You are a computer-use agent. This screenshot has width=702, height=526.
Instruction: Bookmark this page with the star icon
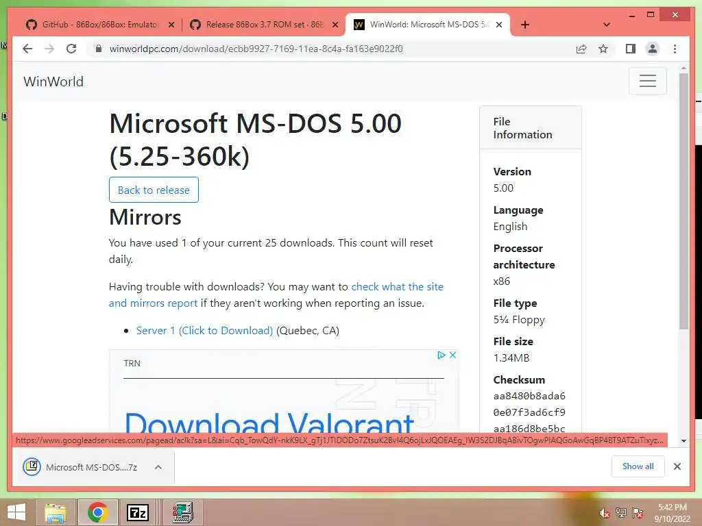pos(603,49)
